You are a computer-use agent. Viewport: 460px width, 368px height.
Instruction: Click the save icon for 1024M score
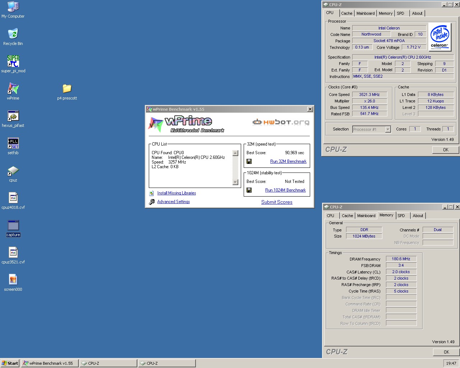pos(249,190)
